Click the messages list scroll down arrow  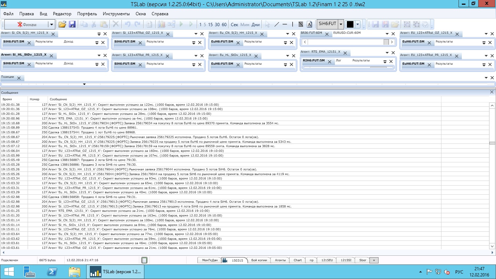[492, 246]
